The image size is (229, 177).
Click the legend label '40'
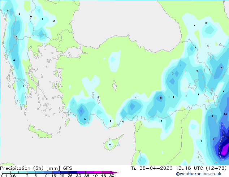coord(95,176)
